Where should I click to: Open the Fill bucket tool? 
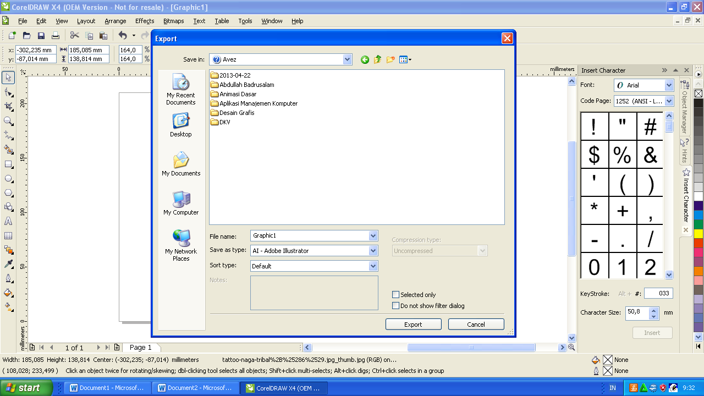8,293
